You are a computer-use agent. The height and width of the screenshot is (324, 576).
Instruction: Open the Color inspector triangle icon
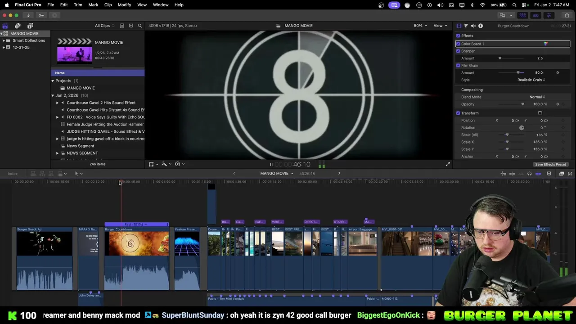pyautogui.click(x=466, y=26)
